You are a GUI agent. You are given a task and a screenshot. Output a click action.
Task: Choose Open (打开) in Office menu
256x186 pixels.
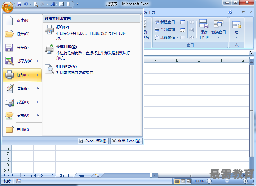coord(22,34)
